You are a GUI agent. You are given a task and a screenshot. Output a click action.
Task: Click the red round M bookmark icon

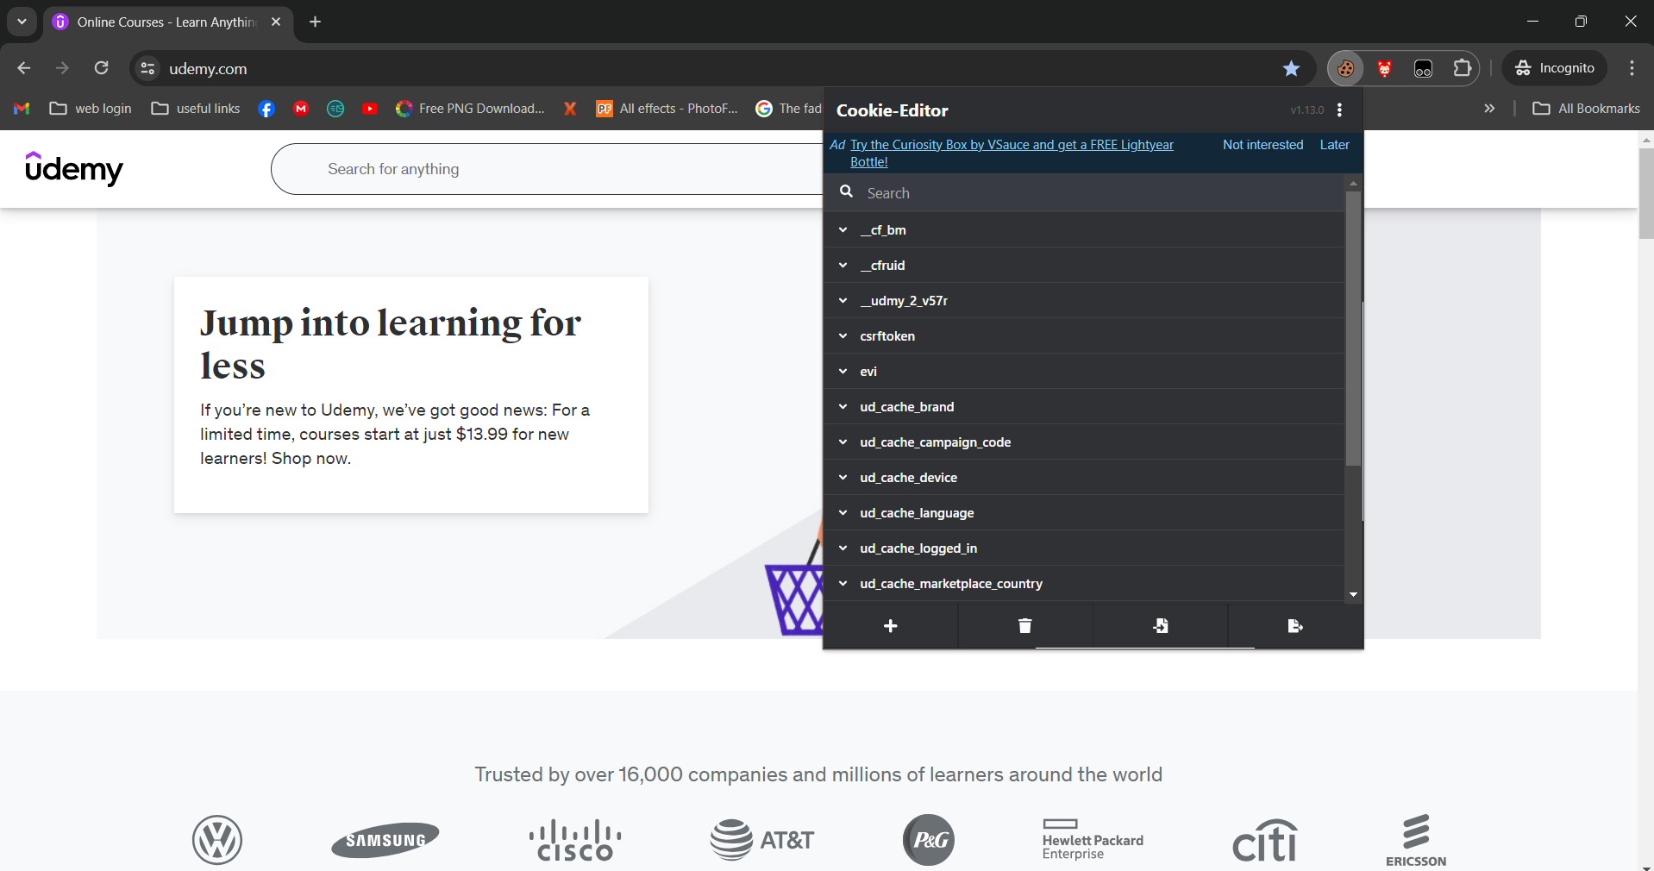point(301,109)
